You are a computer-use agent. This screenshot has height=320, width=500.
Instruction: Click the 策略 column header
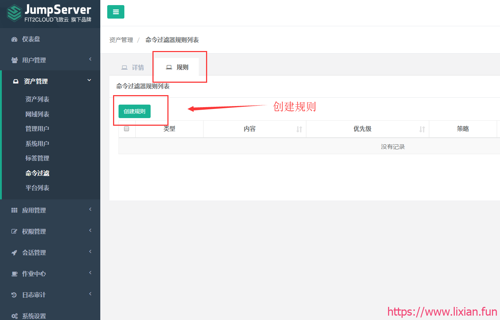pyautogui.click(x=463, y=129)
